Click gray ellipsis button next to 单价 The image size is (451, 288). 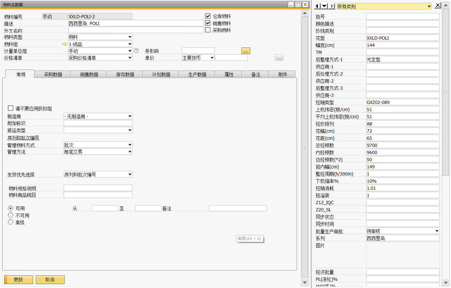tap(279, 58)
